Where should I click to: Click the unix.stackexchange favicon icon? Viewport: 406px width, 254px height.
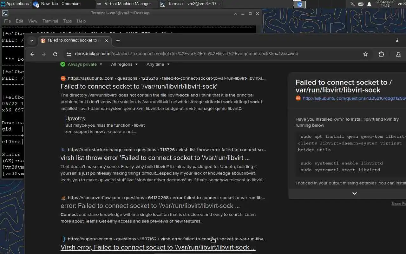pyautogui.click(x=63, y=150)
